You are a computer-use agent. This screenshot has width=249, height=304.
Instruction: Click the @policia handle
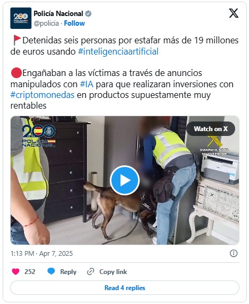(46, 23)
